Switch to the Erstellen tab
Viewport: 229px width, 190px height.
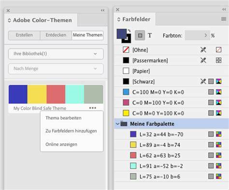(x=24, y=35)
